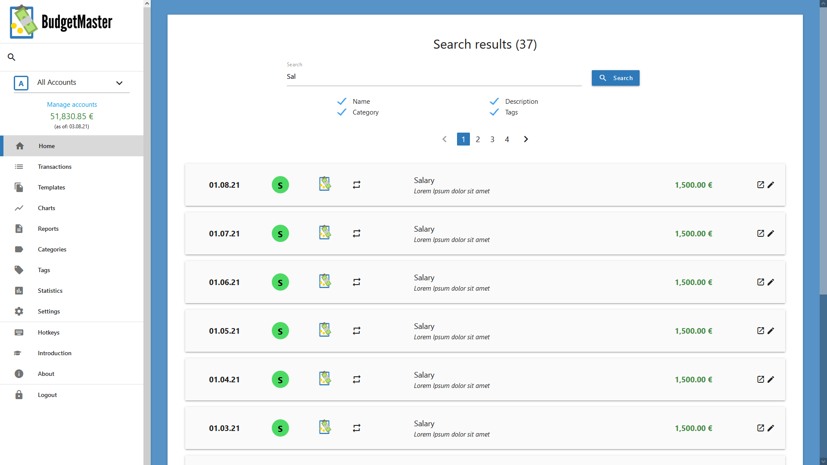Open new-from-transaction icon on 01.07.21 row
Screen dimensions: 827x465
point(761,233)
